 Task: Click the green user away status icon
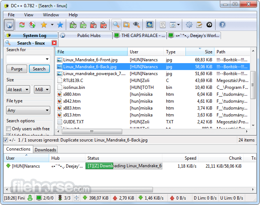pyautogui.click(x=30, y=198)
